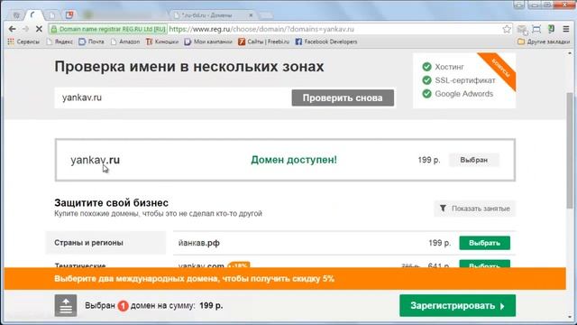Click the green SSL lock certificate badge

click(108, 29)
